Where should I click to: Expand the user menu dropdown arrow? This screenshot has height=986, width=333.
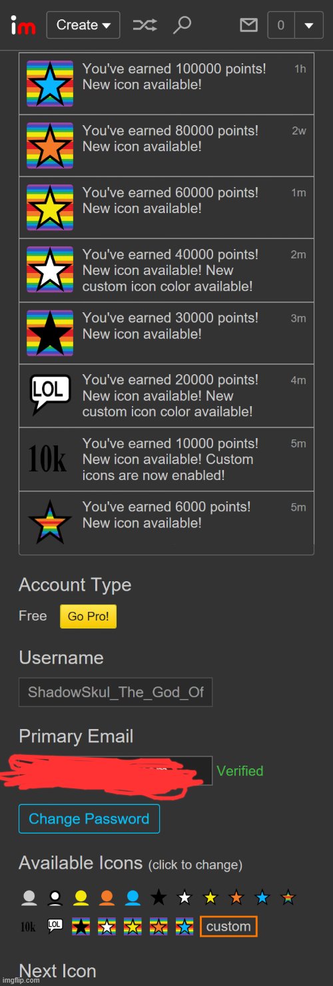tap(308, 25)
